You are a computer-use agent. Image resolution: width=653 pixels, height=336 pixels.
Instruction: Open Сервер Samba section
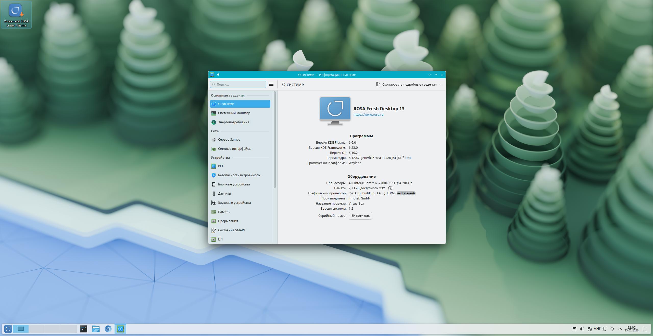229,139
